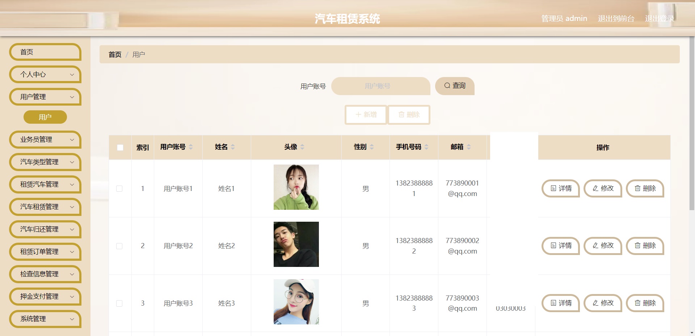This screenshot has width=695, height=336.
Task: Click the 操作 column header
Action: pyautogui.click(x=603, y=148)
